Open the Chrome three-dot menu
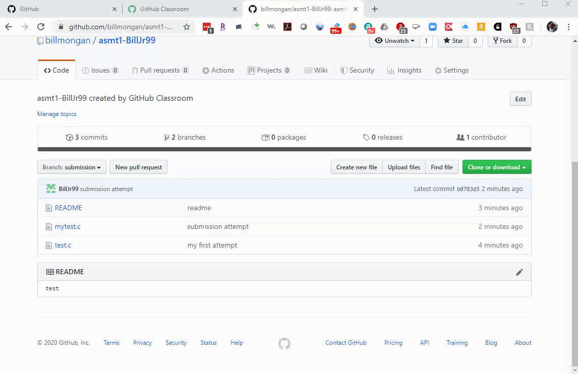The image size is (578, 374). (x=568, y=27)
